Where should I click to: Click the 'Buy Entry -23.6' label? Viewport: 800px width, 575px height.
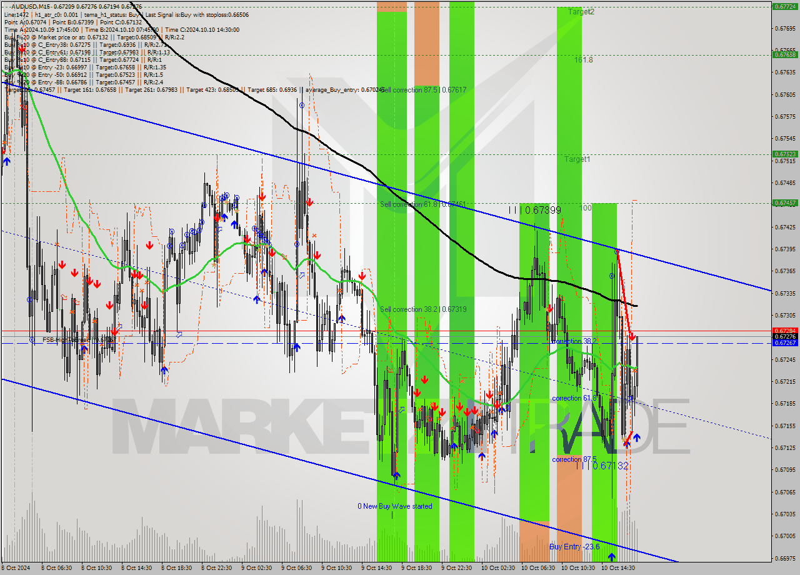pyautogui.click(x=574, y=547)
